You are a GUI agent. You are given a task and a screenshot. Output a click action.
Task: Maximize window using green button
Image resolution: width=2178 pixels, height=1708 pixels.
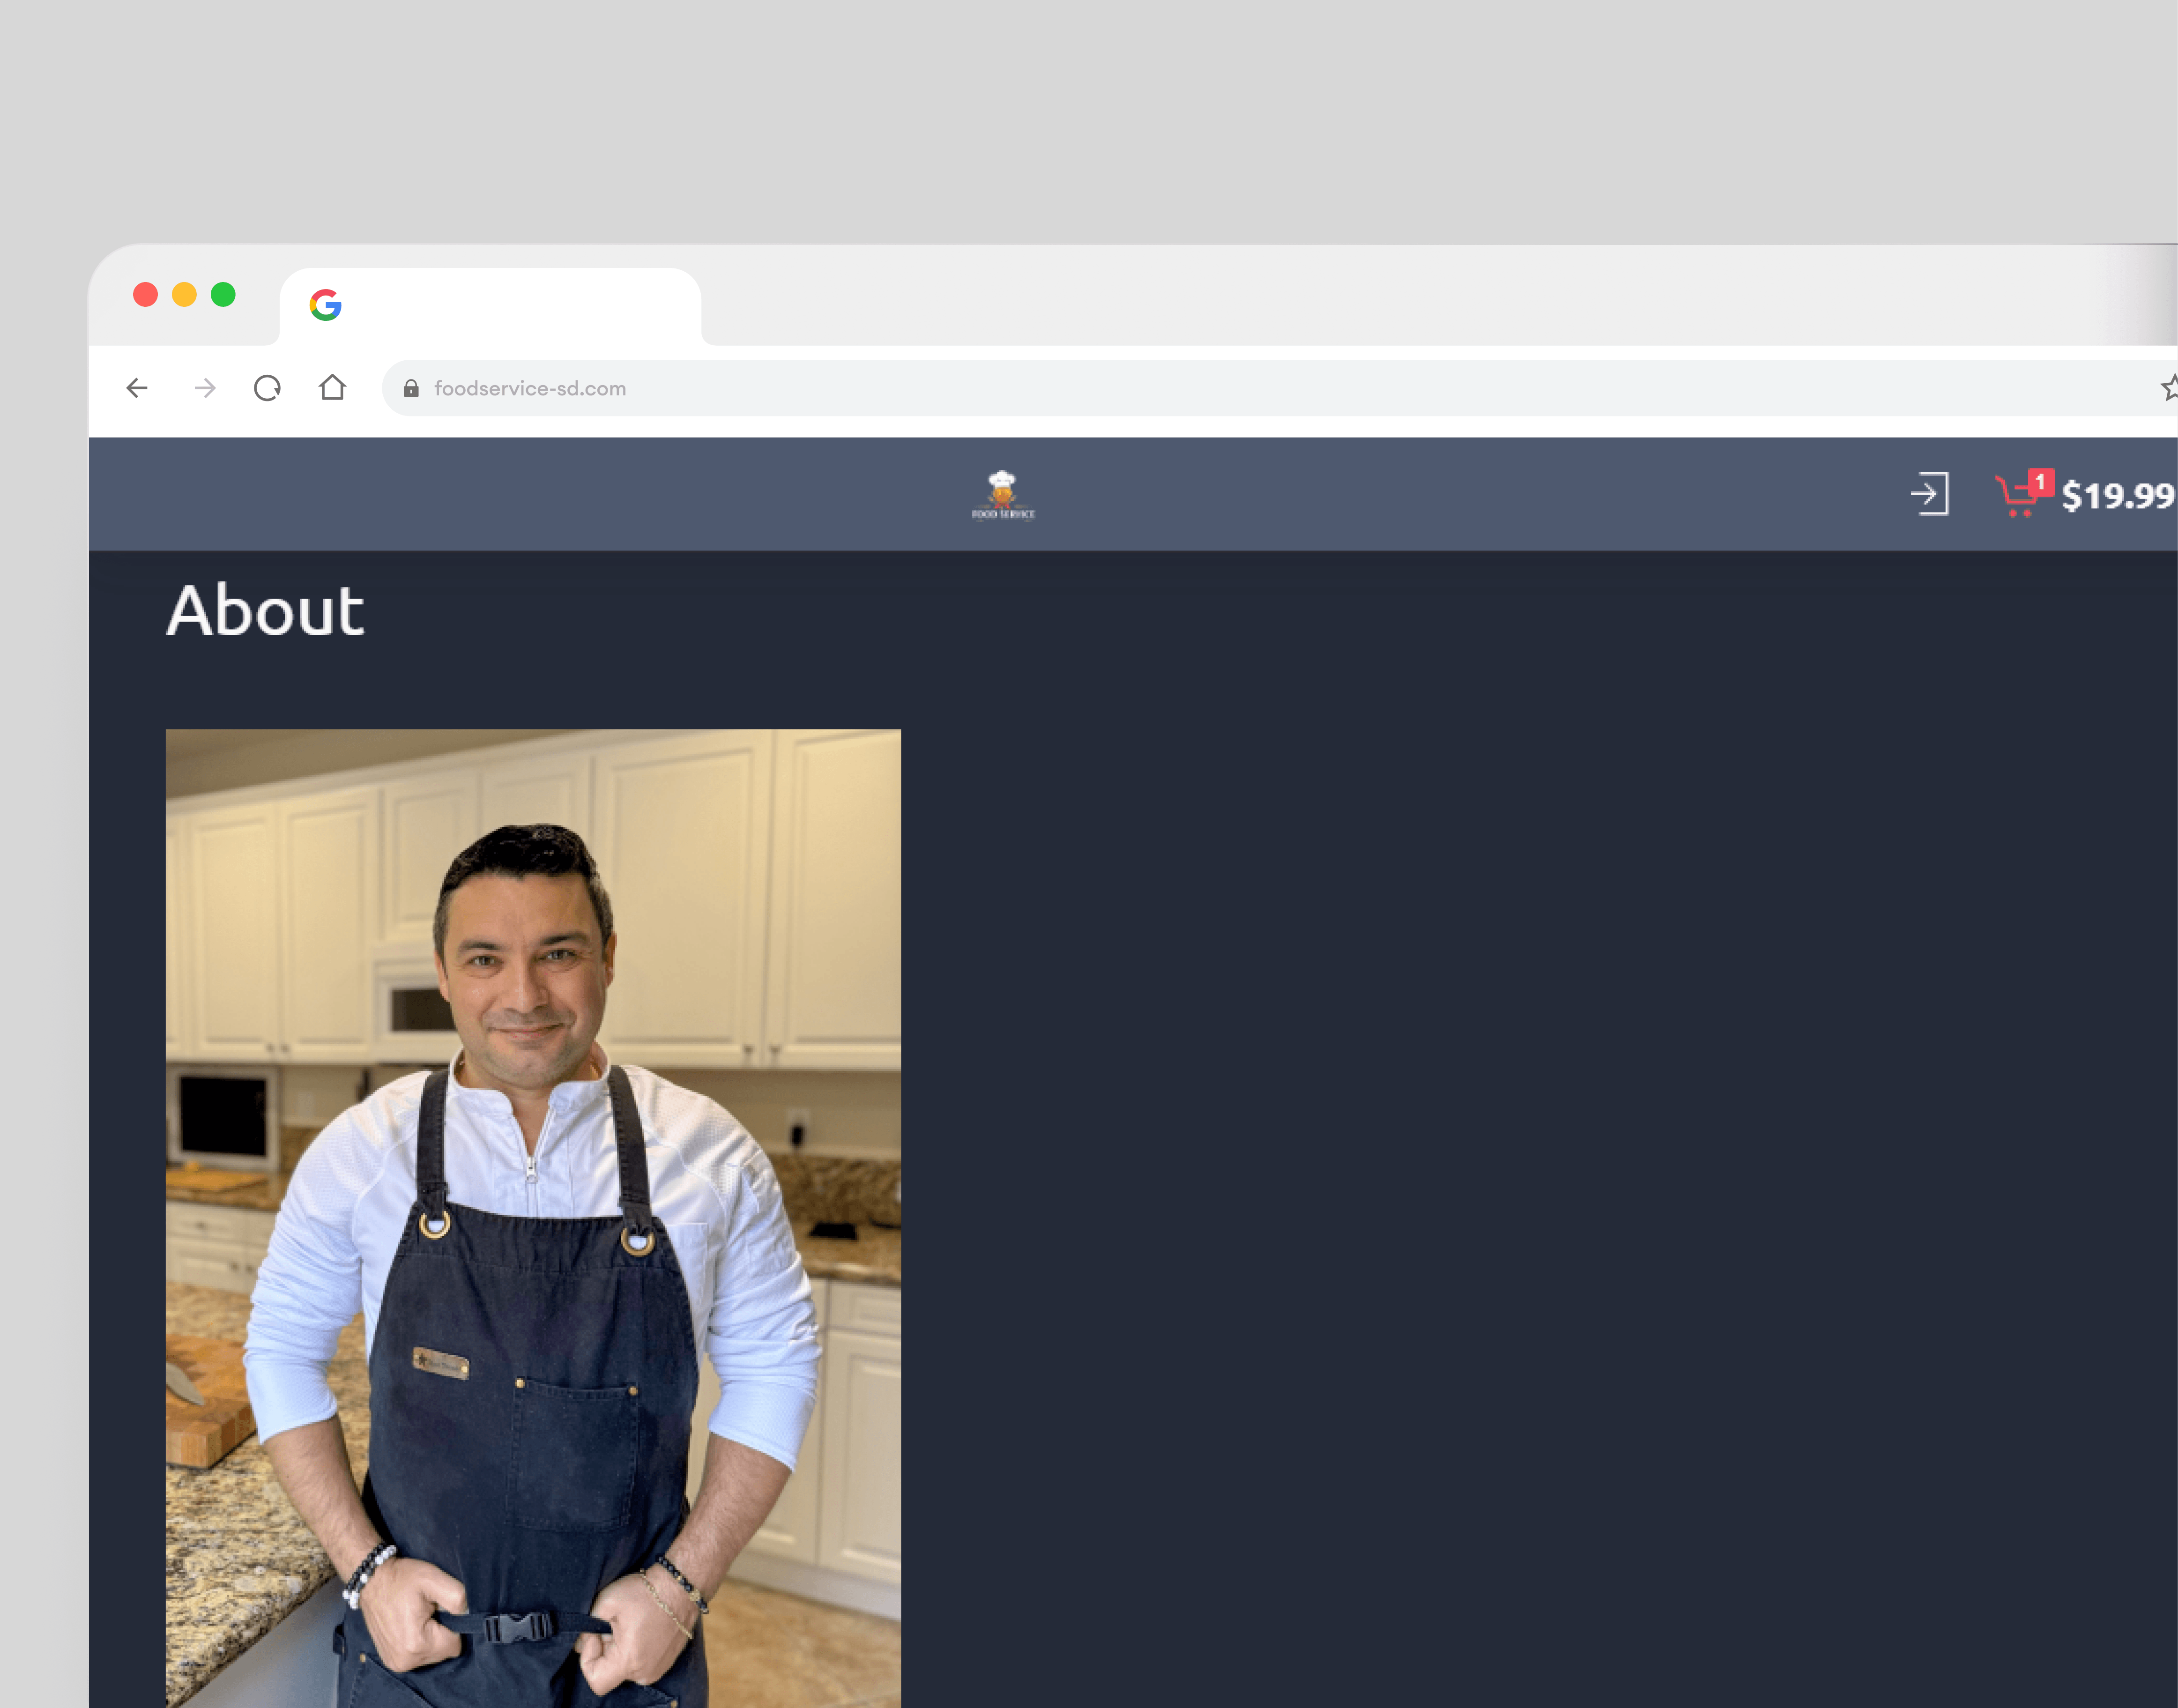[x=223, y=295]
